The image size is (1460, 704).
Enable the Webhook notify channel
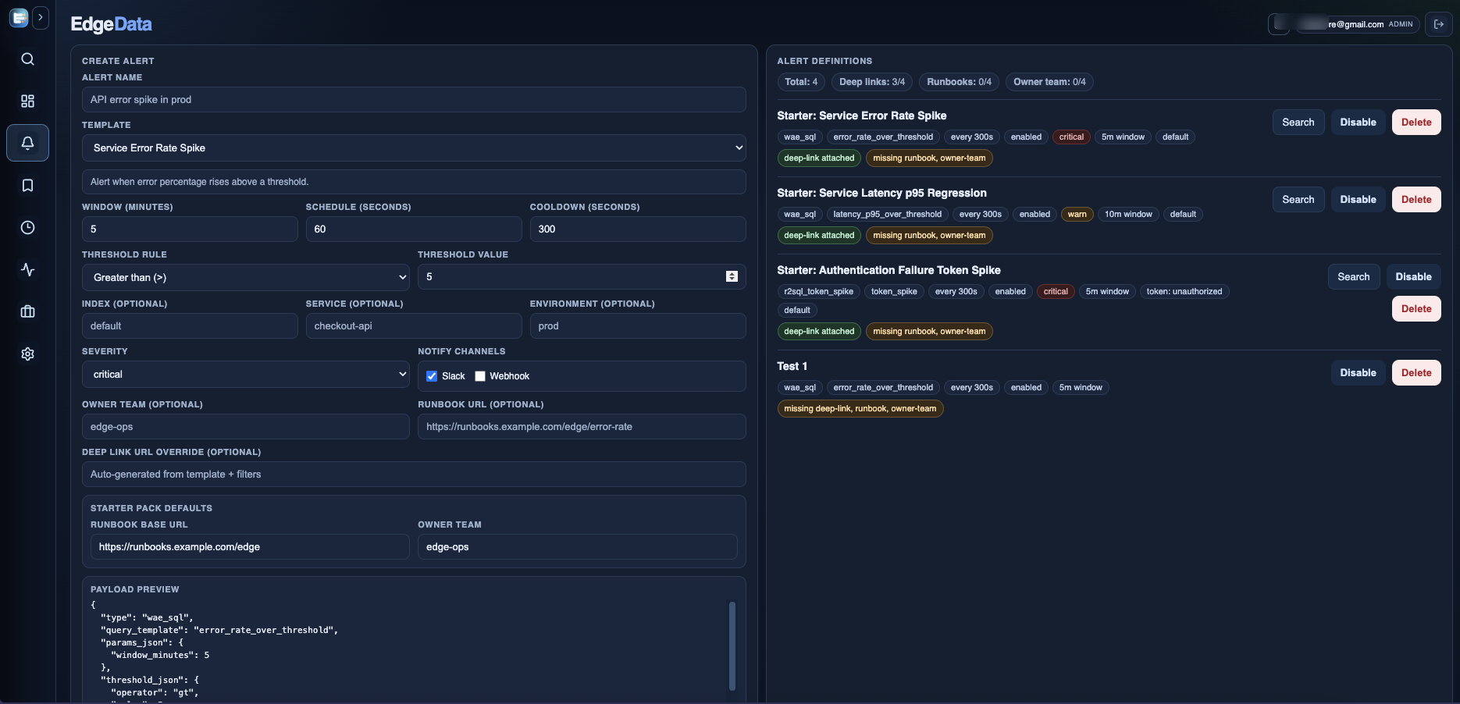(x=480, y=376)
